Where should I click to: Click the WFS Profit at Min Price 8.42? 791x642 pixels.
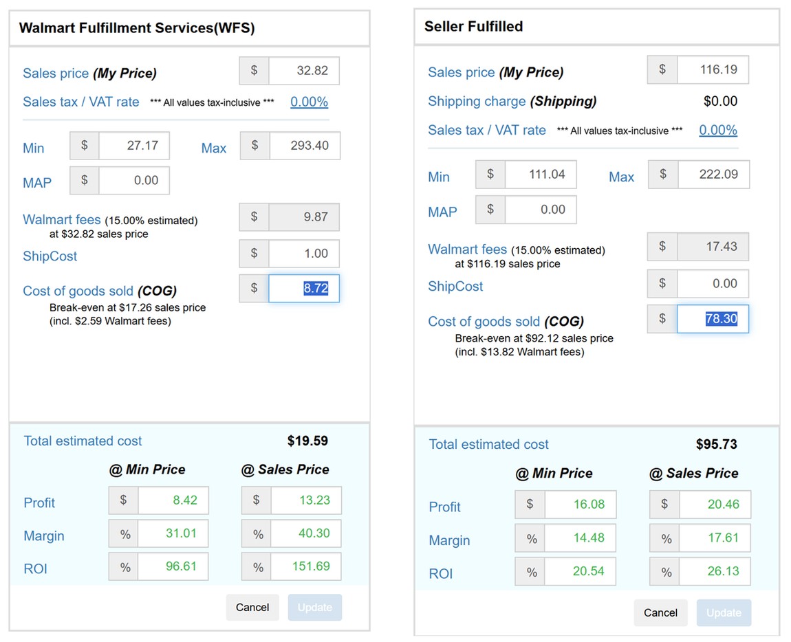tap(173, 500)
